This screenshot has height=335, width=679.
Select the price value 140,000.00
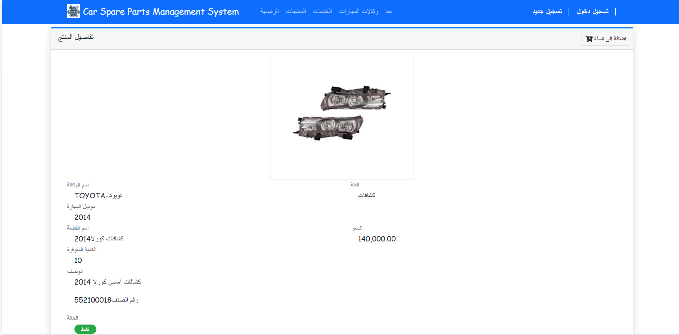(x=377, y=239)
